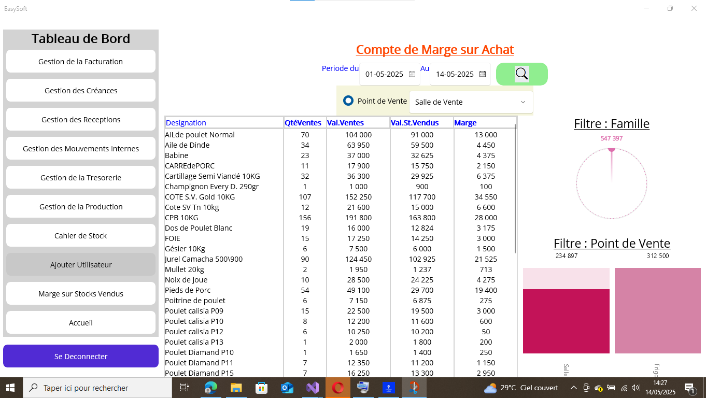Click the Marge column header
This screenshot has height=398, width=706.
(465, 123)
